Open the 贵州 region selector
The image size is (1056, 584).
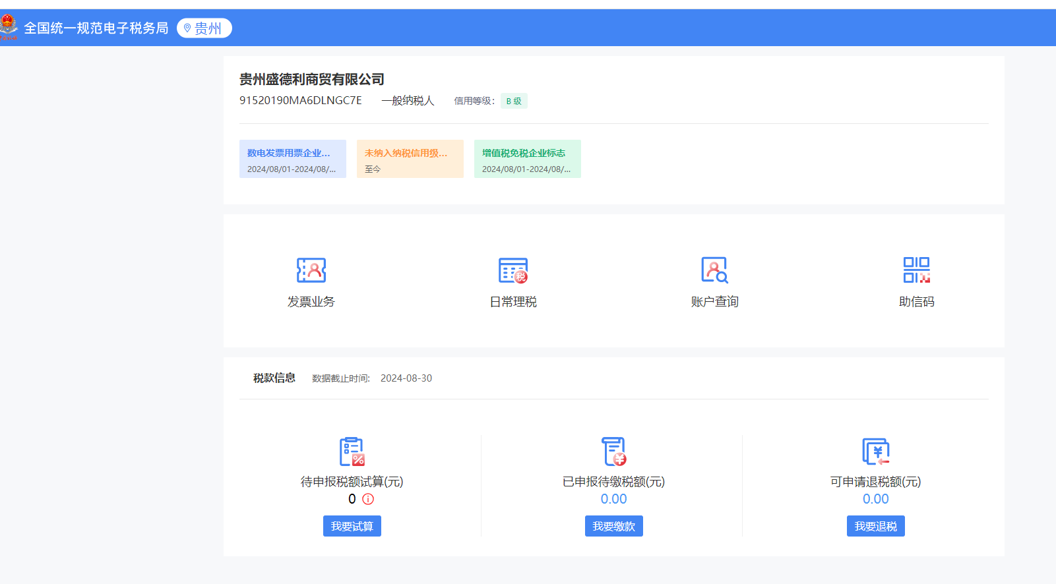[x=204, y=28]
